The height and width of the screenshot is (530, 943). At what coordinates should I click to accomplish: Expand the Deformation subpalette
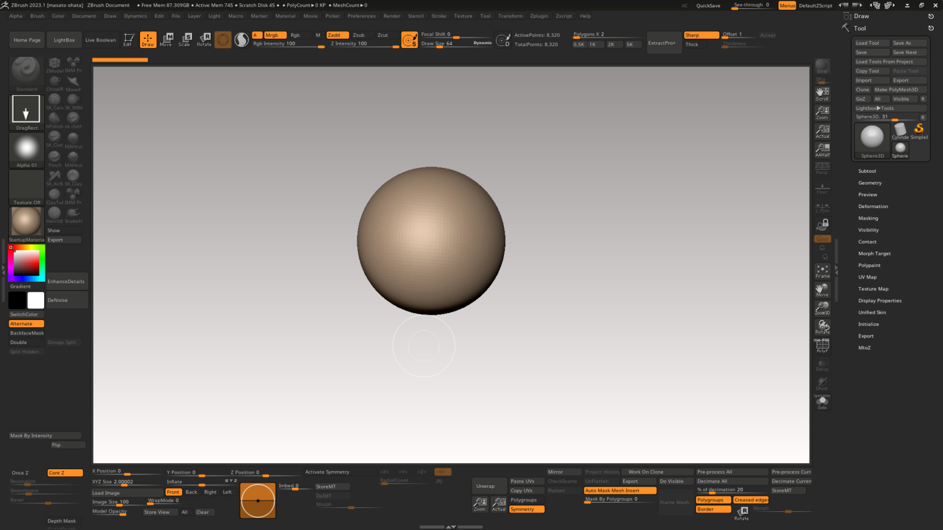pos(873,206)
